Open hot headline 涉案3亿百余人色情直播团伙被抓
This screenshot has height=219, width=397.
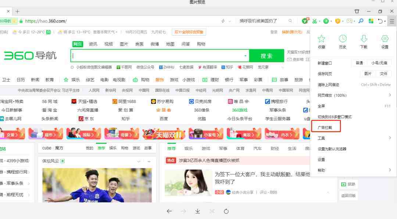[x=209, y=160]
